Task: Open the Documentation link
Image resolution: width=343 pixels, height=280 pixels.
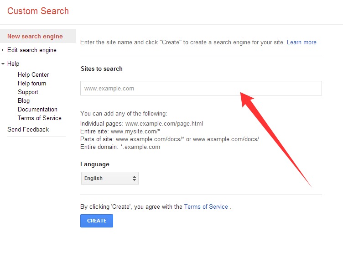Action: 37,109
